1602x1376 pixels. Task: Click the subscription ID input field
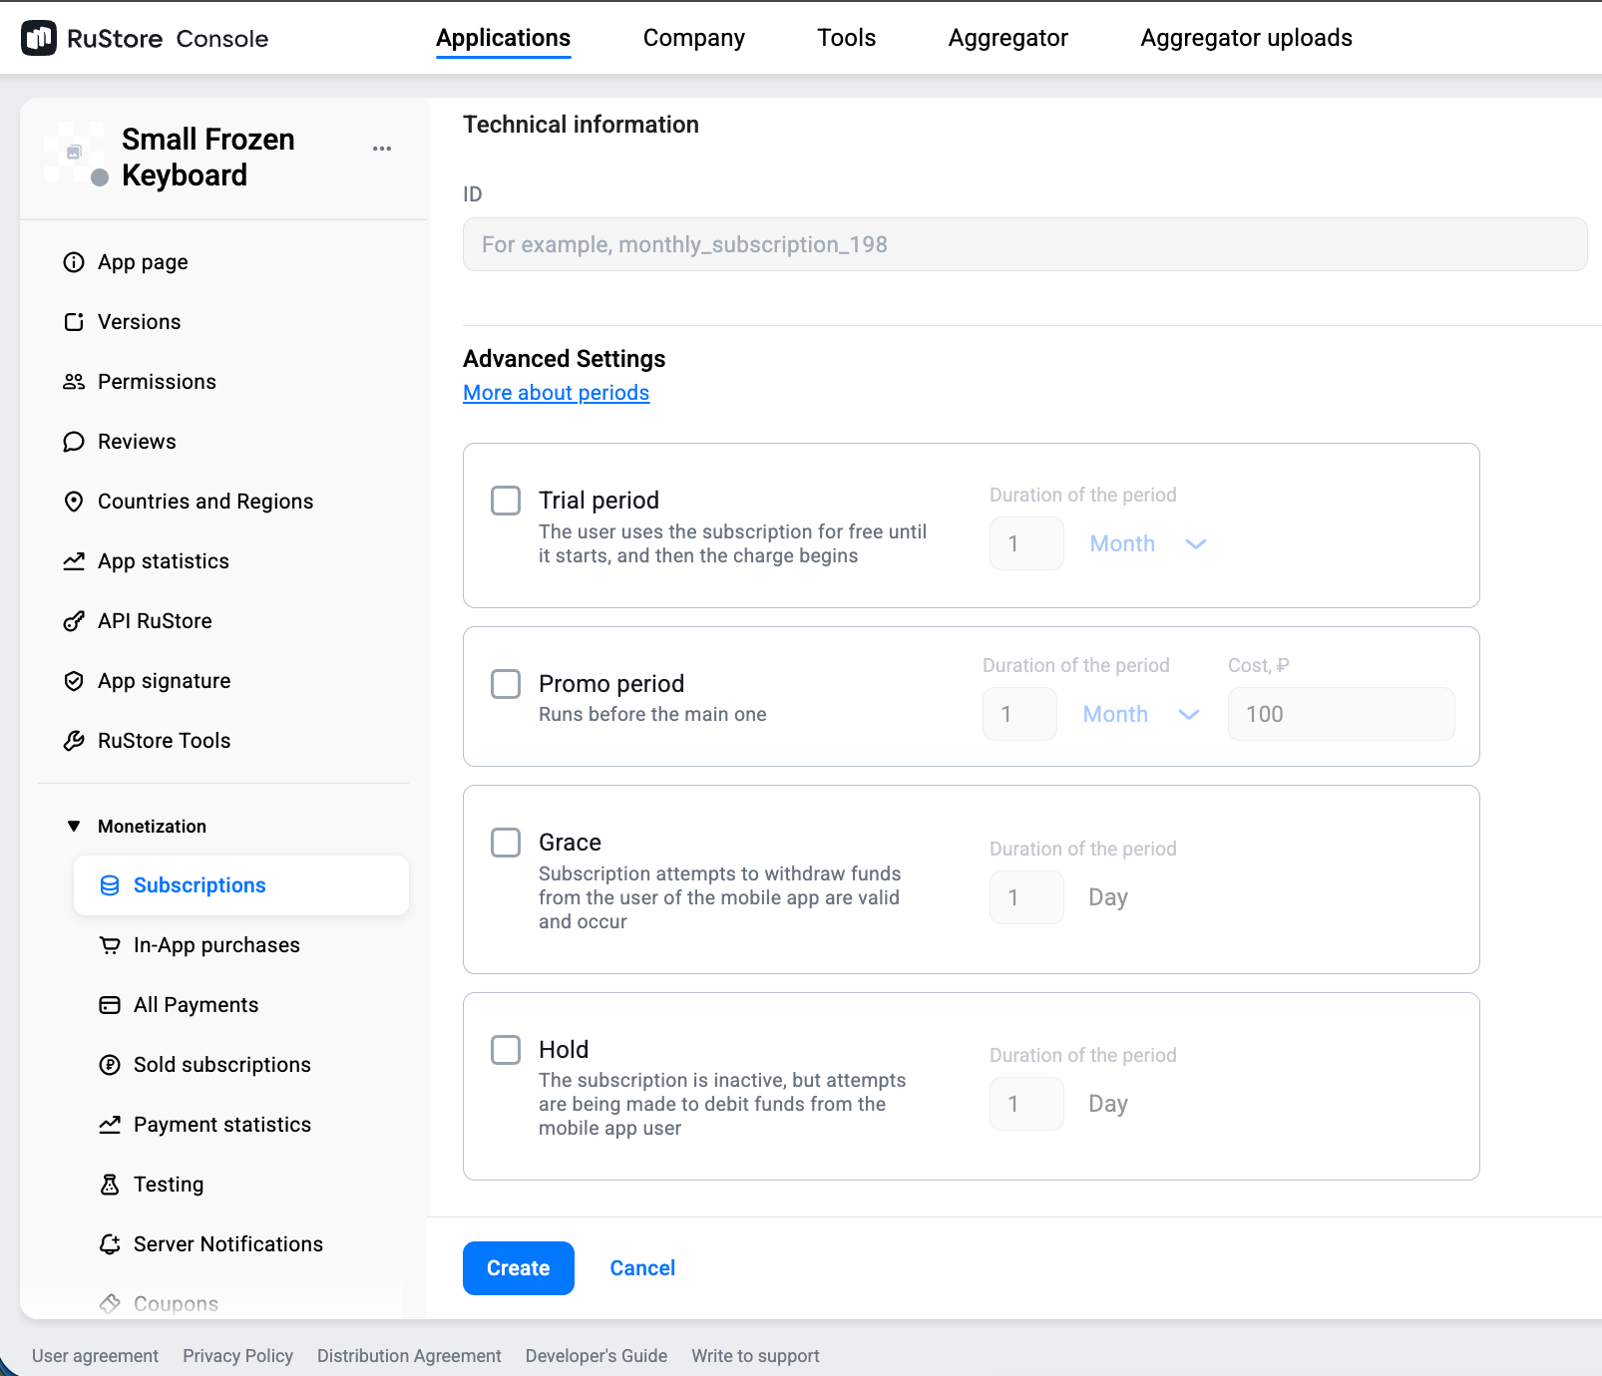point(1024,244)
